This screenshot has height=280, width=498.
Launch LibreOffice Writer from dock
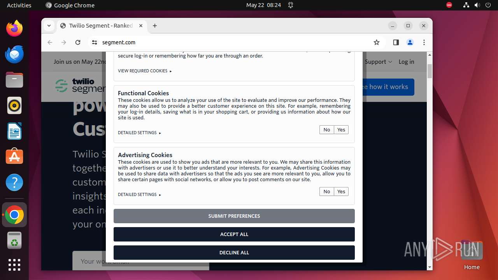click(14, 131)
